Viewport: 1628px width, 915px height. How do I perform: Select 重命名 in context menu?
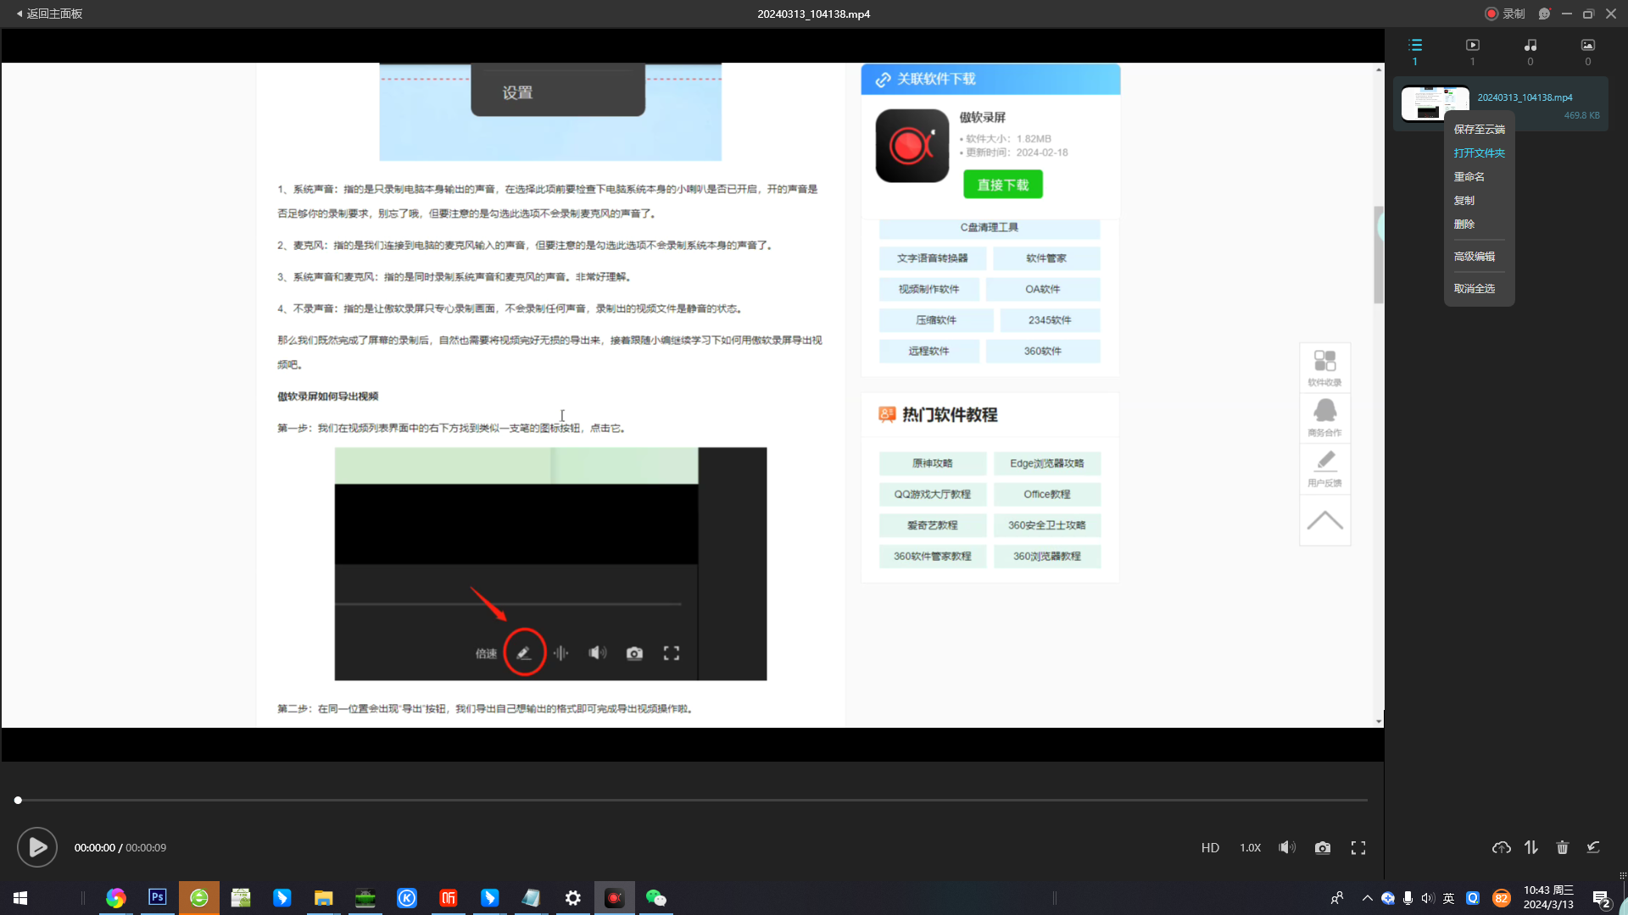pos(1469,177)
